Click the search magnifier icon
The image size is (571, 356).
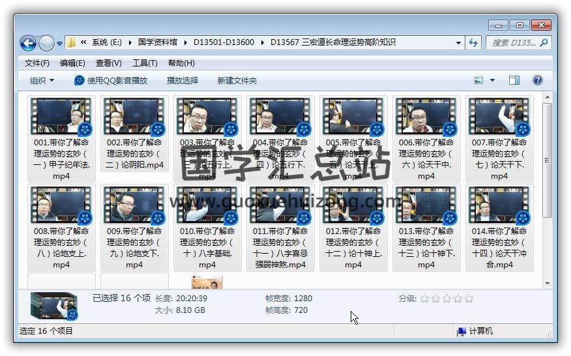(544, 43)
